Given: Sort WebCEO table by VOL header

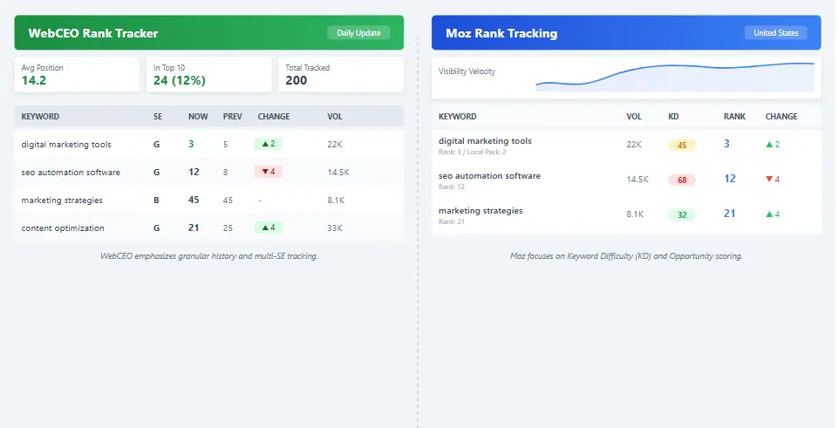Looking at the screenshot, I should (335, 117).
